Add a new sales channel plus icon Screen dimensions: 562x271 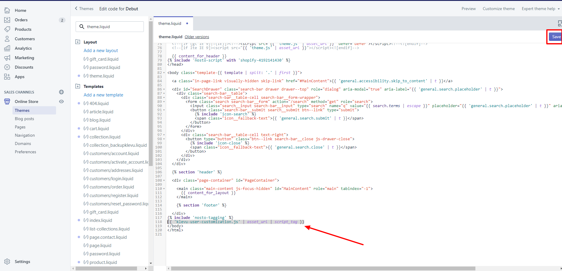point(61,92)
